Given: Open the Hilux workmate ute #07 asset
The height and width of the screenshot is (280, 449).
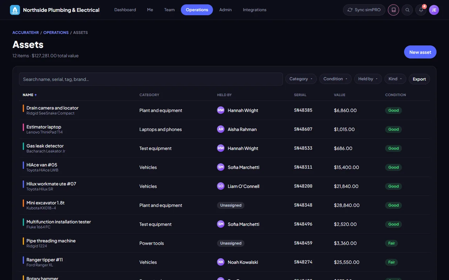Looking at the screenshot, I should [x=51, y=184].
